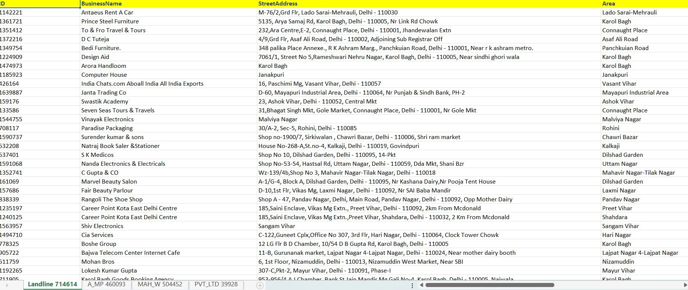The width and height of the screenshot is (688, 290).
Task: Select cell Nanda Electronics & Electricals
Action: (168, 164)
